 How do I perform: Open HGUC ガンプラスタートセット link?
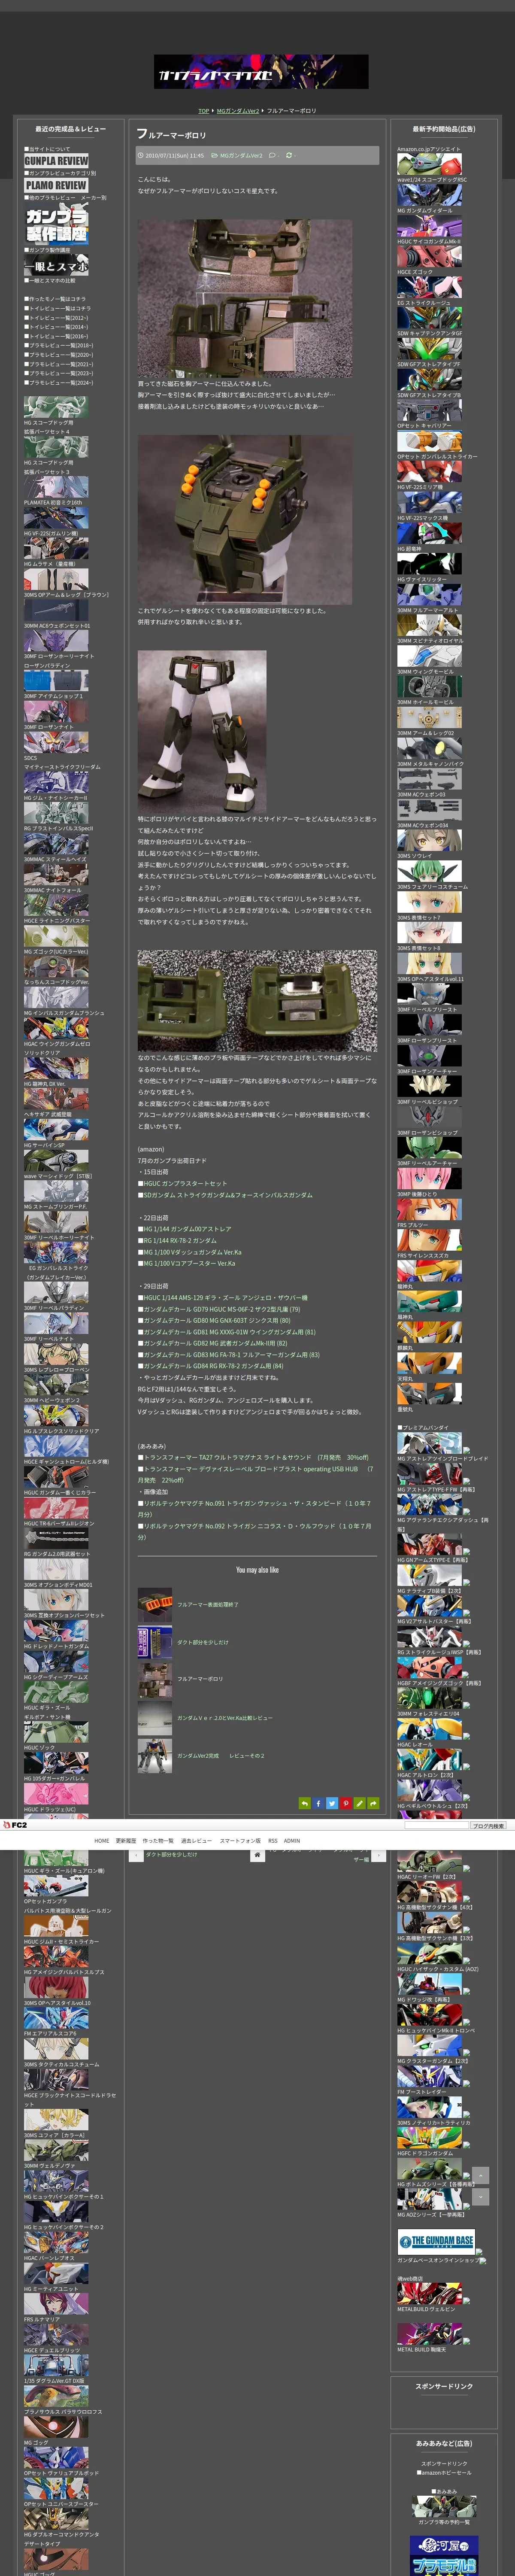(185, 1183)
